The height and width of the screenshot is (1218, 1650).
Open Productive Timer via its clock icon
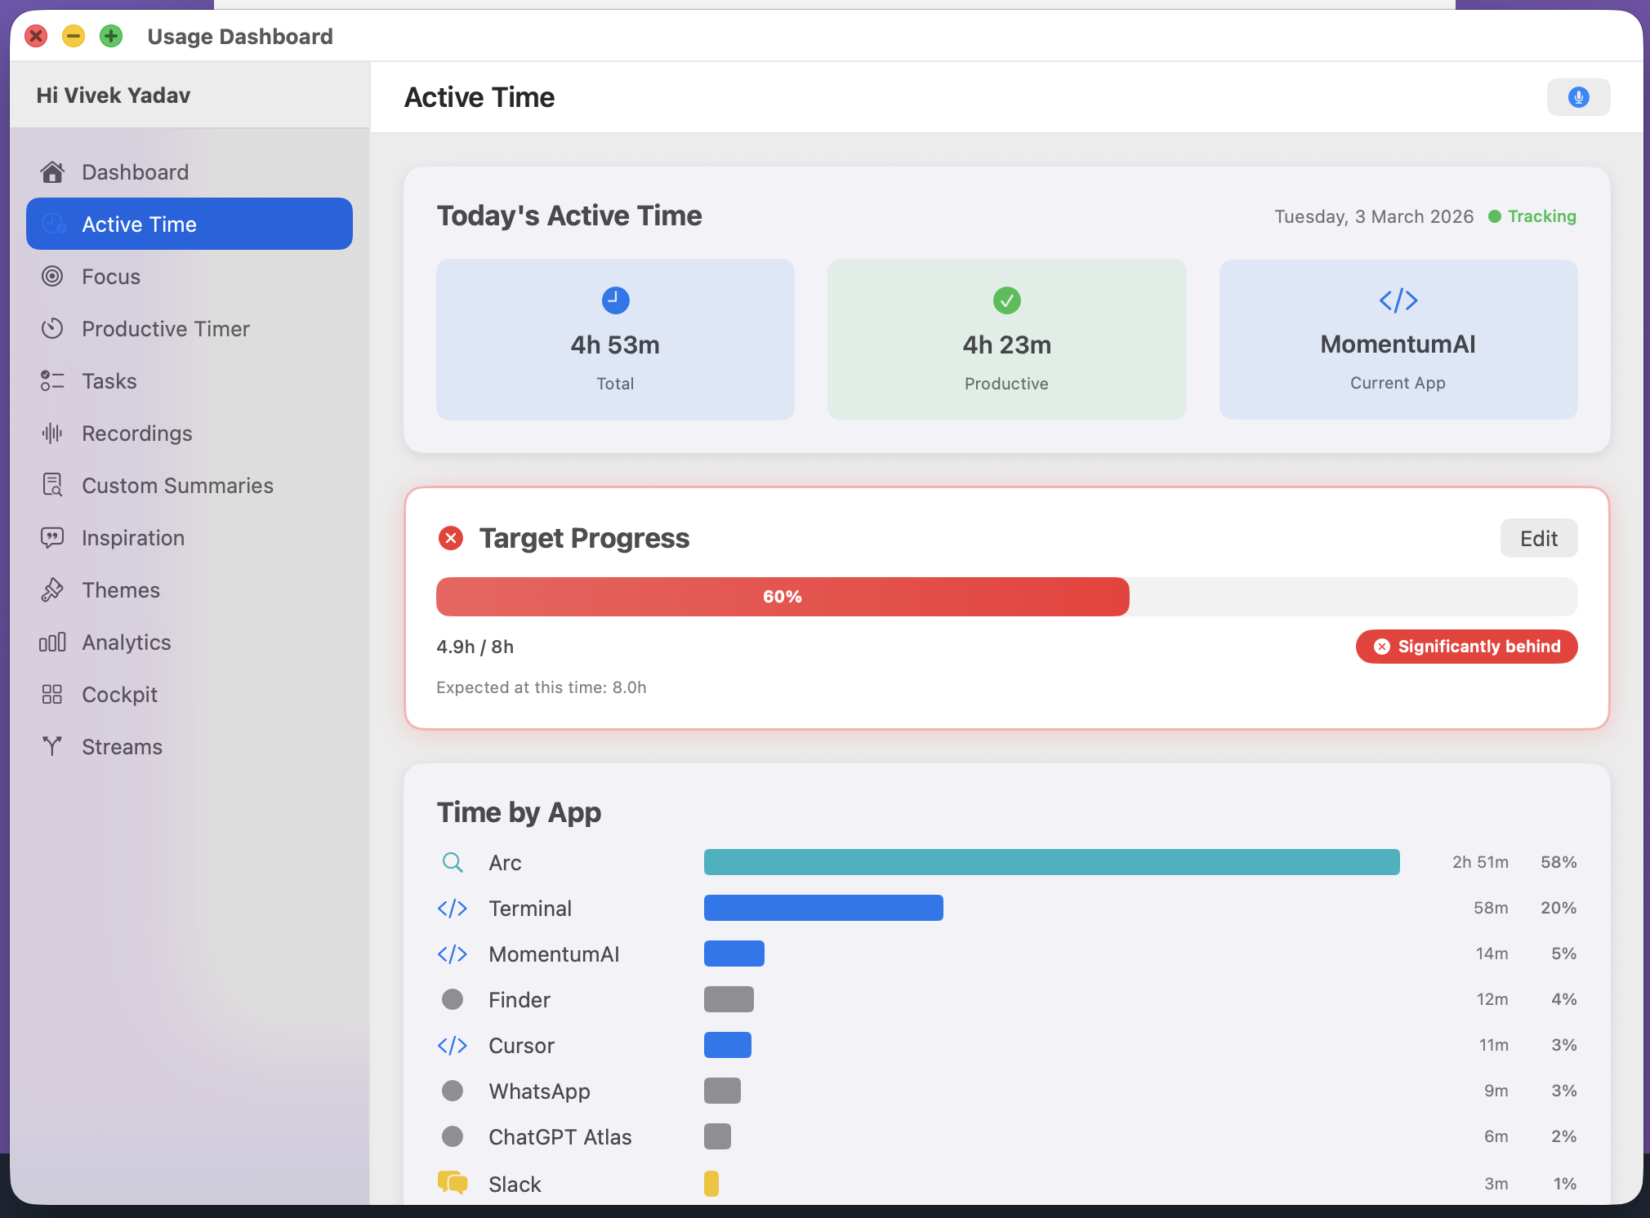pyautogui.click(x=52, y=328)
